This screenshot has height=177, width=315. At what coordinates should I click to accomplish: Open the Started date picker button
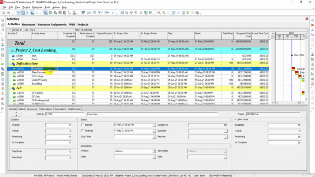pyautogui.click(x=154, y=125)
